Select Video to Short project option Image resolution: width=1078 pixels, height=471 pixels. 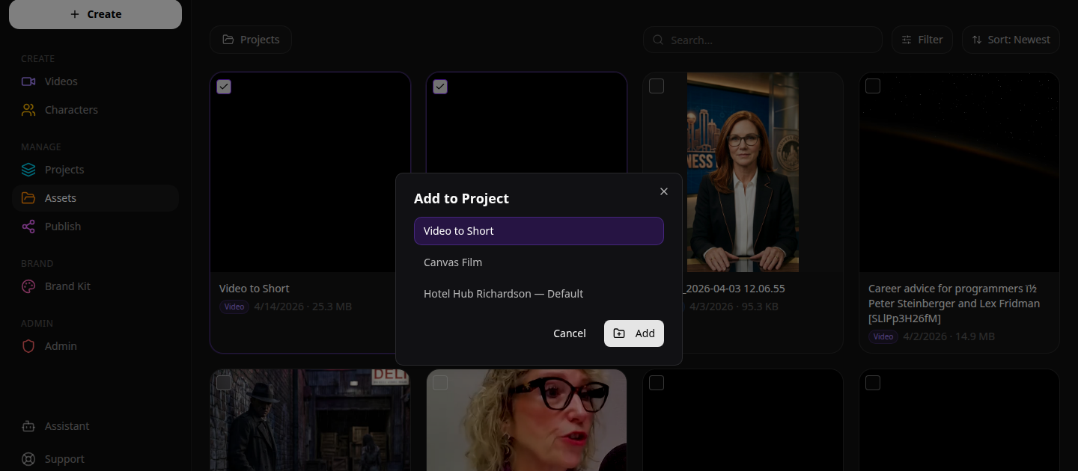click(539, 231)
